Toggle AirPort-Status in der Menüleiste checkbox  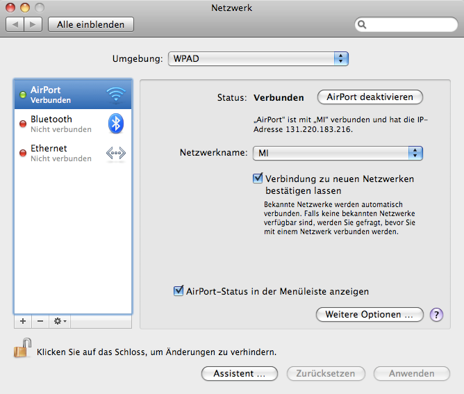coord(179,291)
